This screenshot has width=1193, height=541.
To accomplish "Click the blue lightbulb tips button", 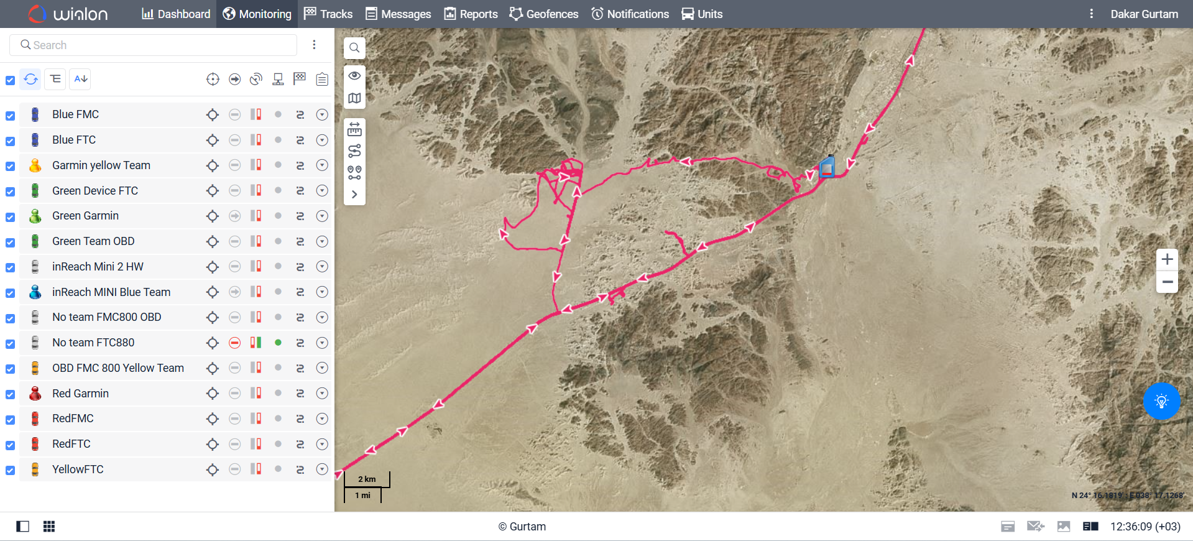I will tap(1161, 401).
